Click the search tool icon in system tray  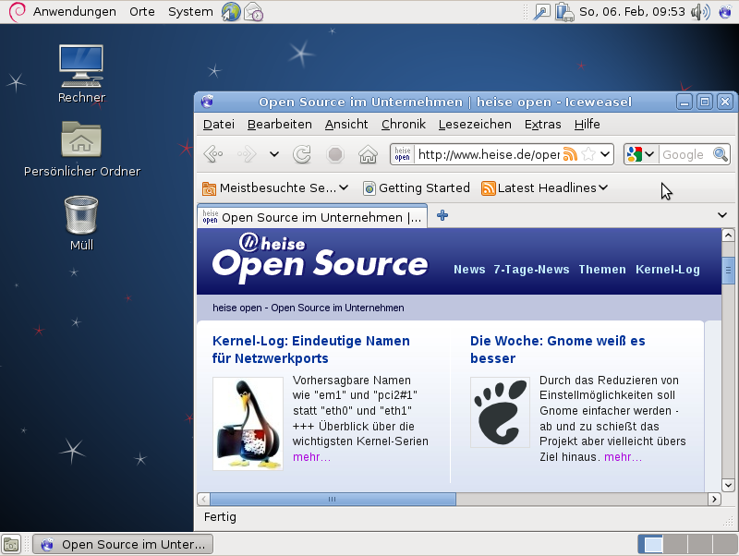point(541,12)
